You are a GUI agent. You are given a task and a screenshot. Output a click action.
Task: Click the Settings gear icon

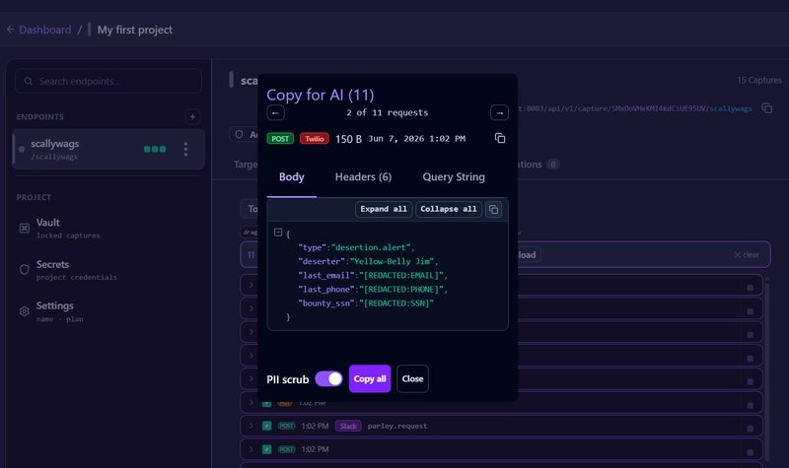(x=24, y=311)
